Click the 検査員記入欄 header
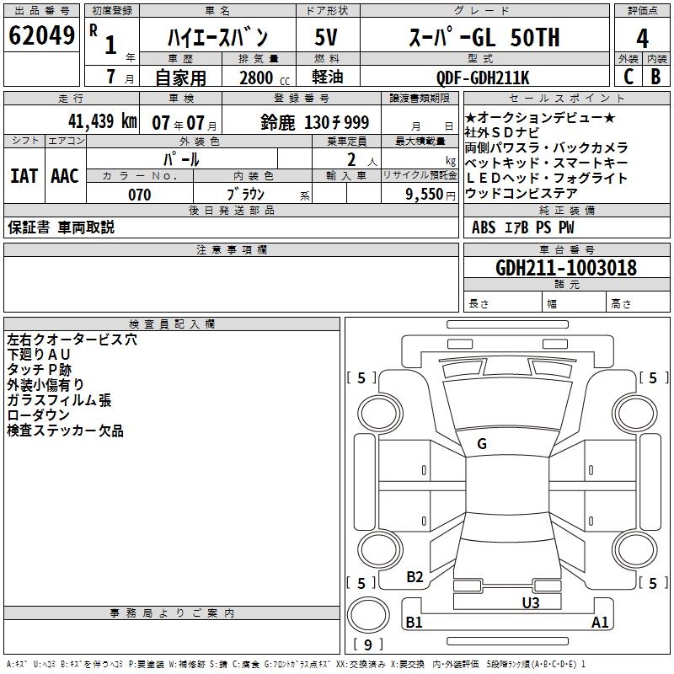674x674 pixels. (172, 324)
